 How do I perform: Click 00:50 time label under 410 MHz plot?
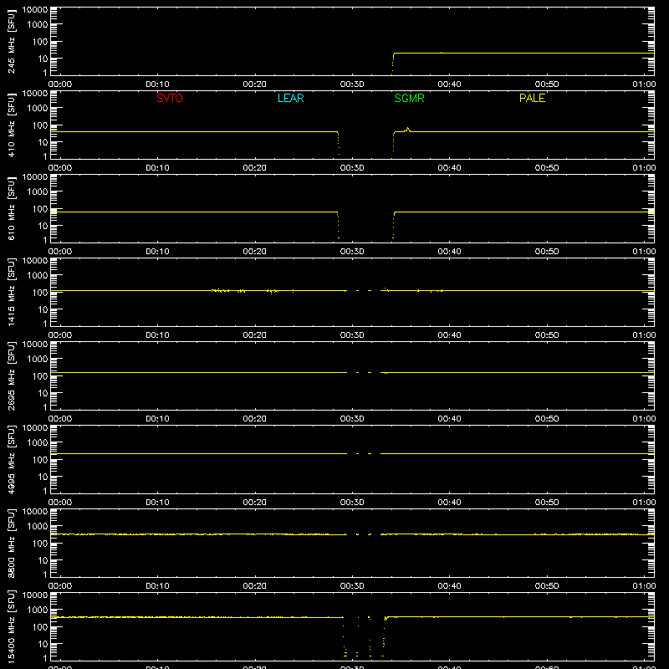point(547,168)
